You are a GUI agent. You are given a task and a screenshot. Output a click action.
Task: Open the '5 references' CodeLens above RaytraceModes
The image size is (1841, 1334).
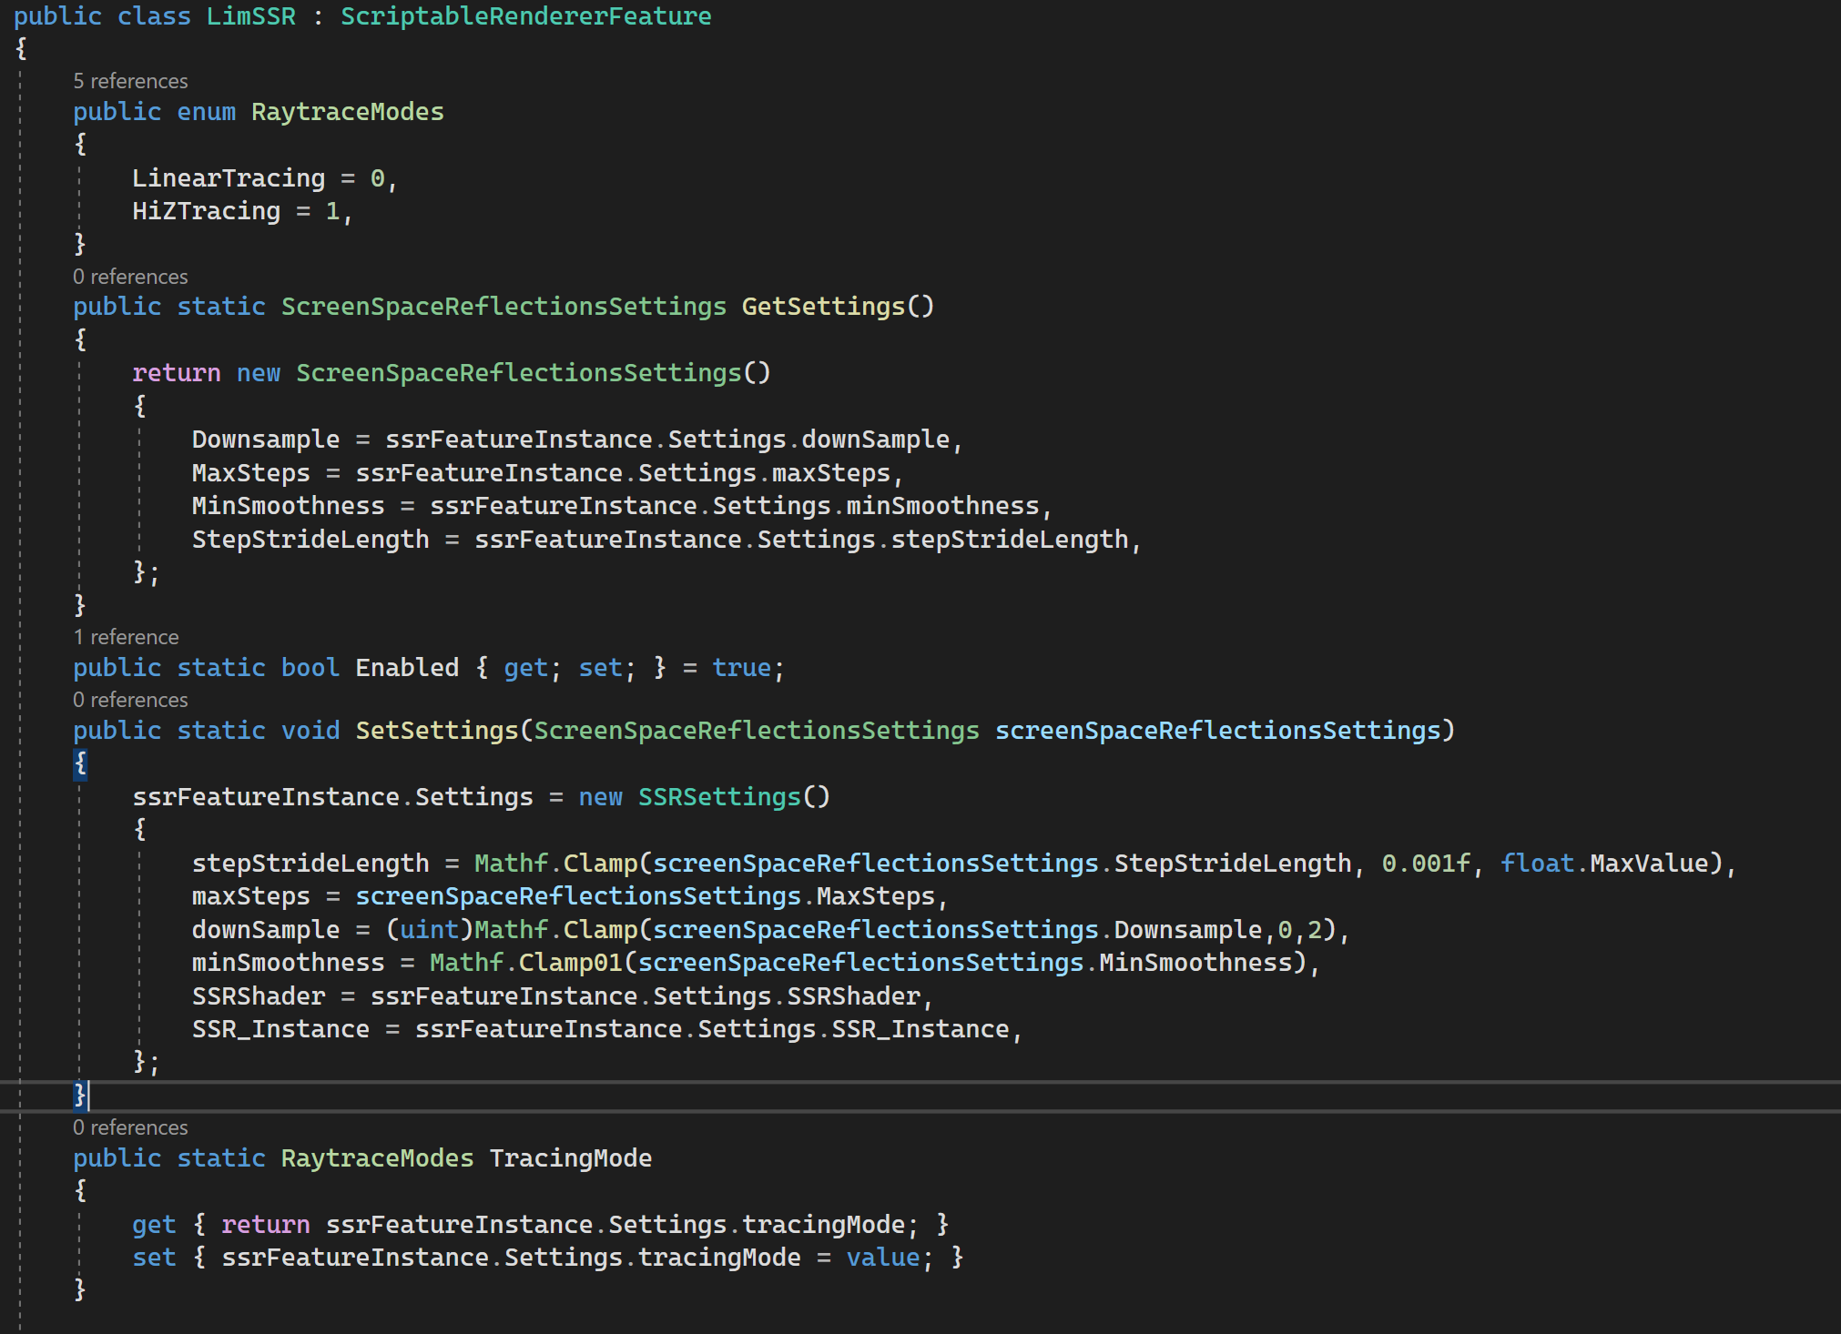(130, 81)
